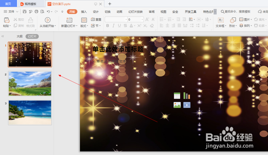Justify text alignment

click(x=179, y=26)
